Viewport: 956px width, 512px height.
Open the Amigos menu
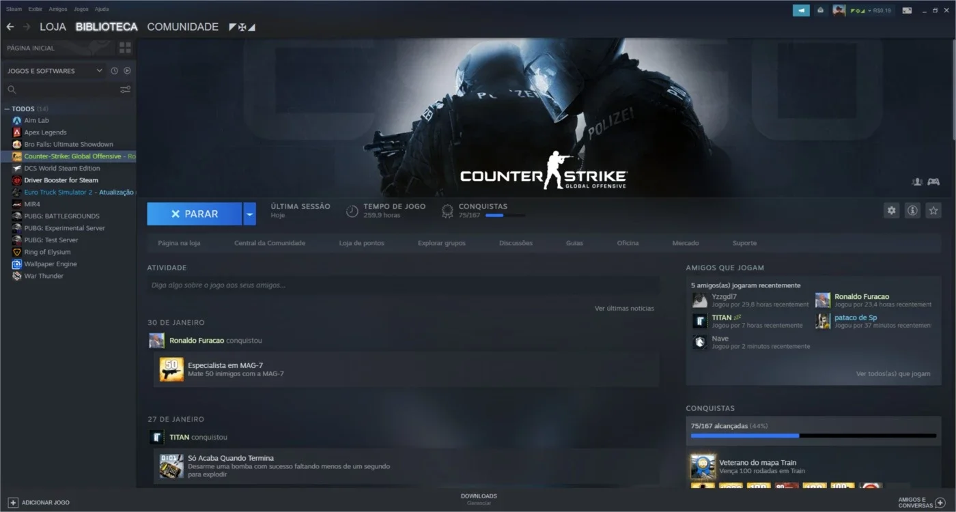[58, 10]
